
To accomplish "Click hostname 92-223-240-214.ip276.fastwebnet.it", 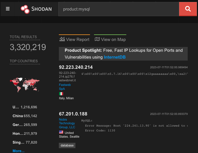I will 67,77.
